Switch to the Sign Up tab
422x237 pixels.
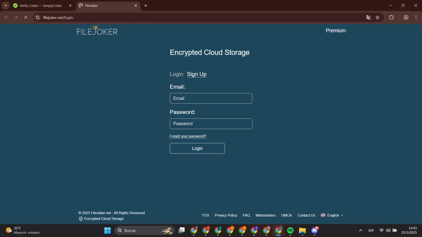click(197, 74)
